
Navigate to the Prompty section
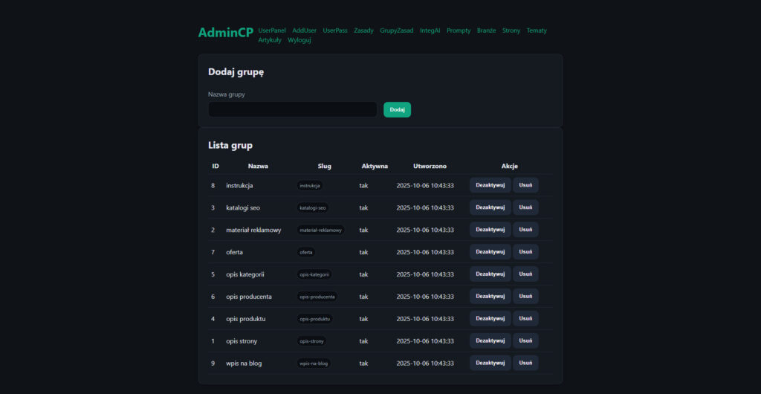pos(459,30)
